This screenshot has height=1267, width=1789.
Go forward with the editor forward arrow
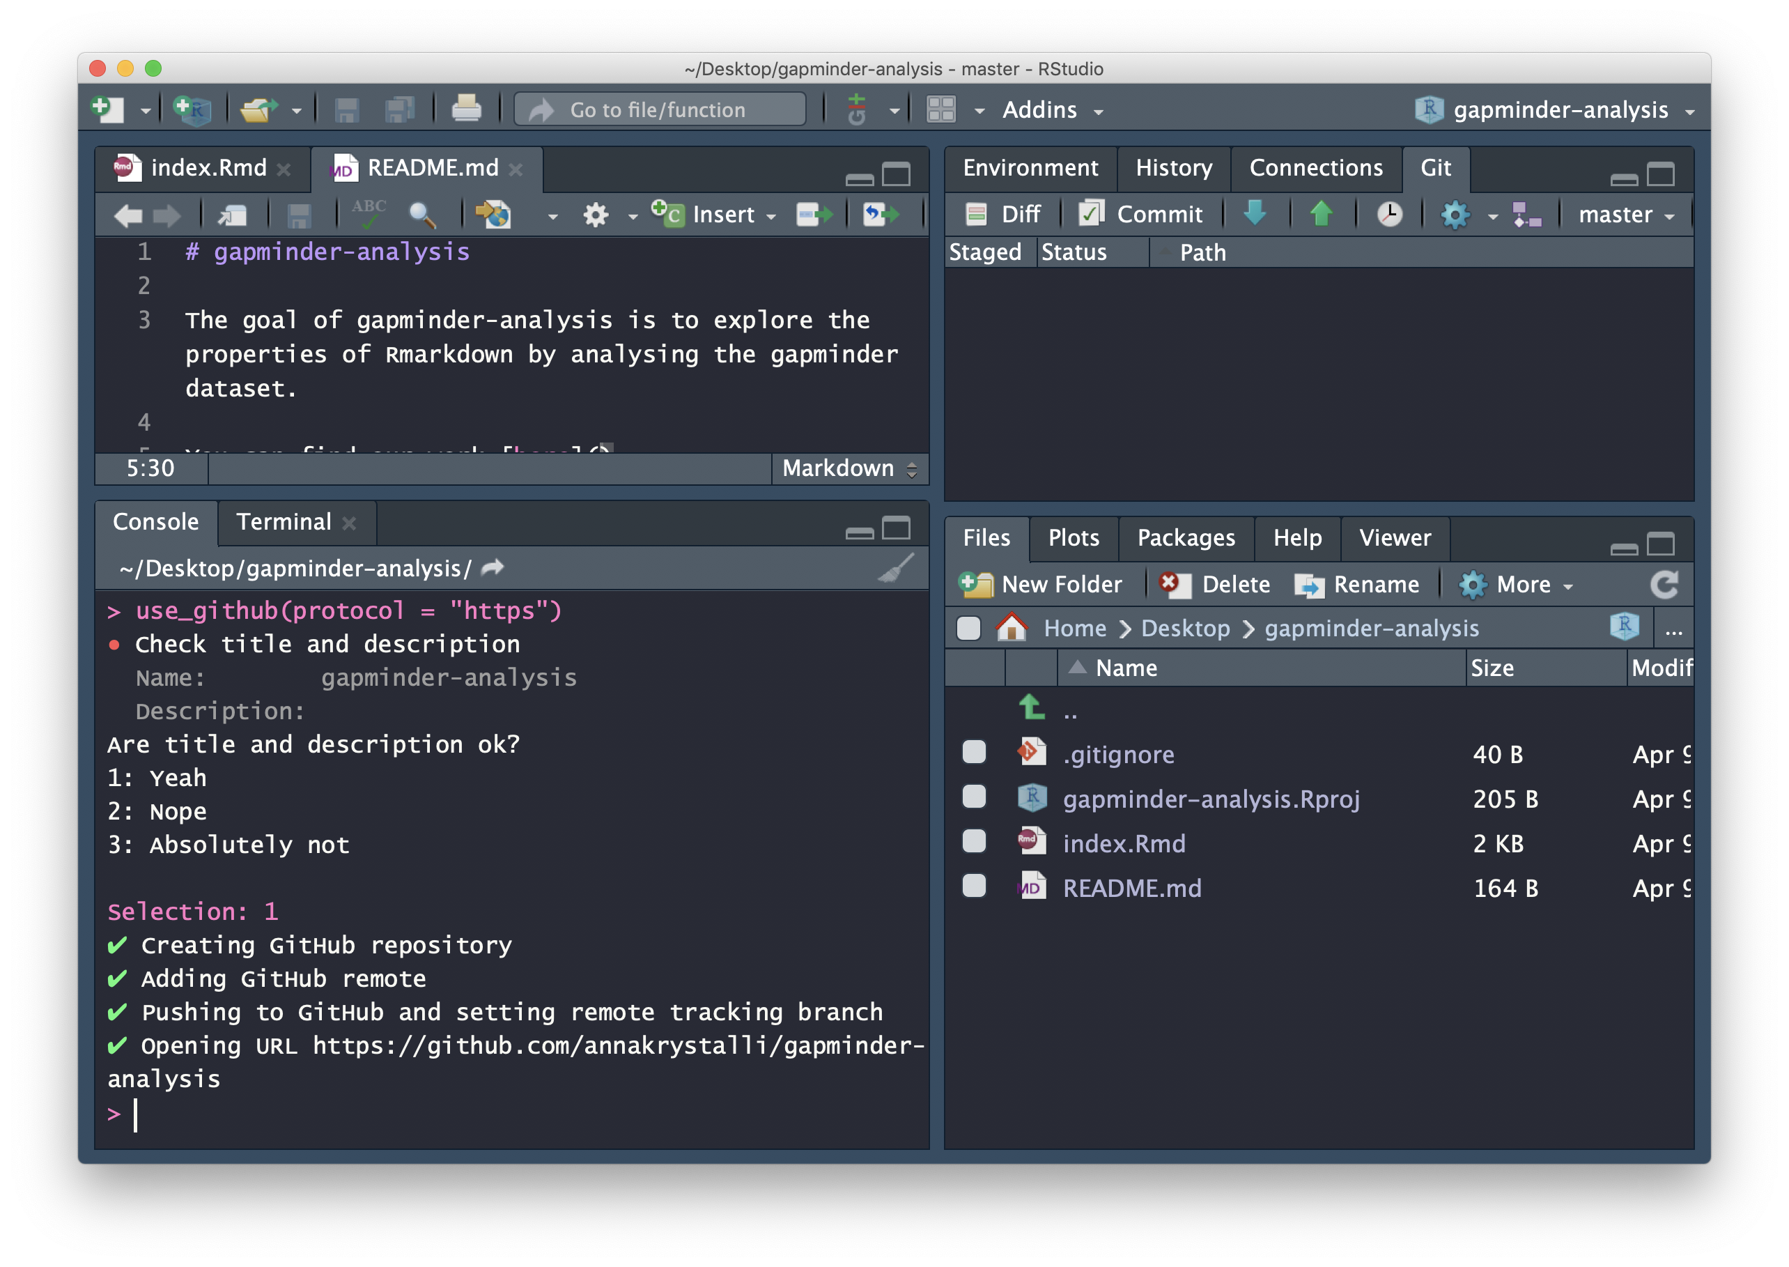pos(167,215)
